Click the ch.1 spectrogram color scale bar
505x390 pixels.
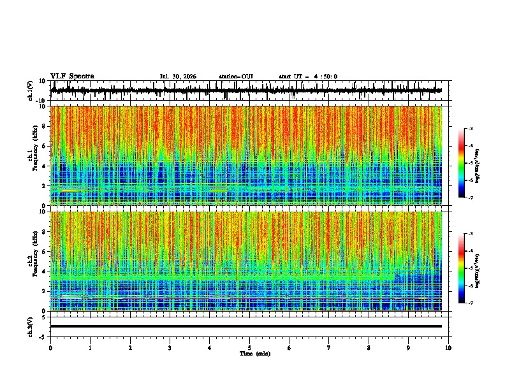click(x=461, y=163)
